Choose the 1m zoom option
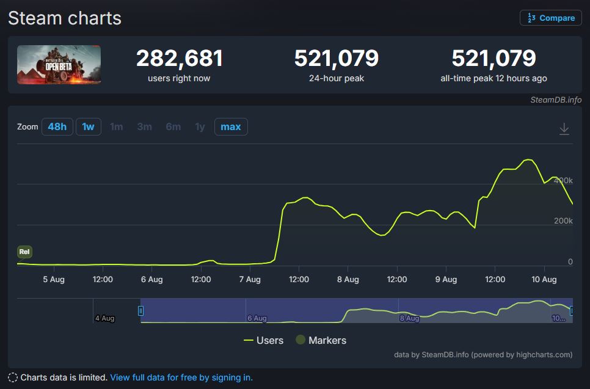 116,127
